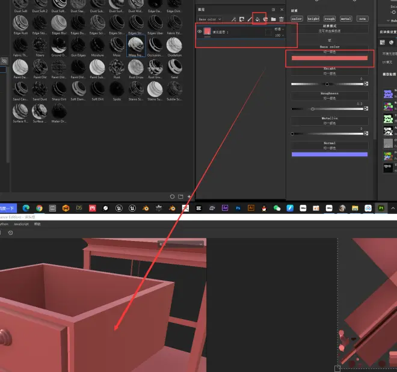
Task: Toggle the metal channel button
Action: tap(346, 19)
